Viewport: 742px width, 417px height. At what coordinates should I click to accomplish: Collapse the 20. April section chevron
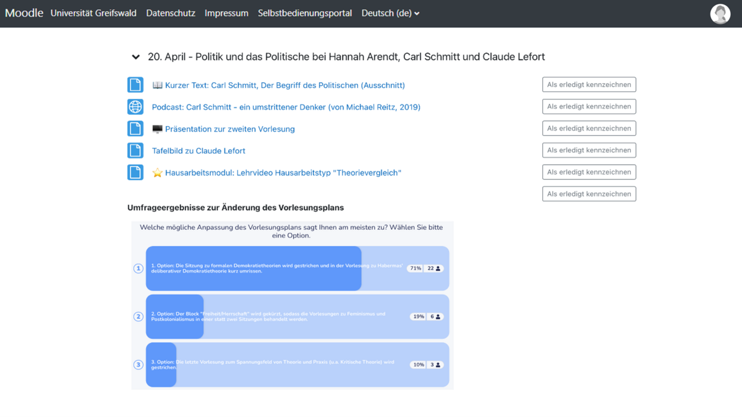click(x=135, y=57)
